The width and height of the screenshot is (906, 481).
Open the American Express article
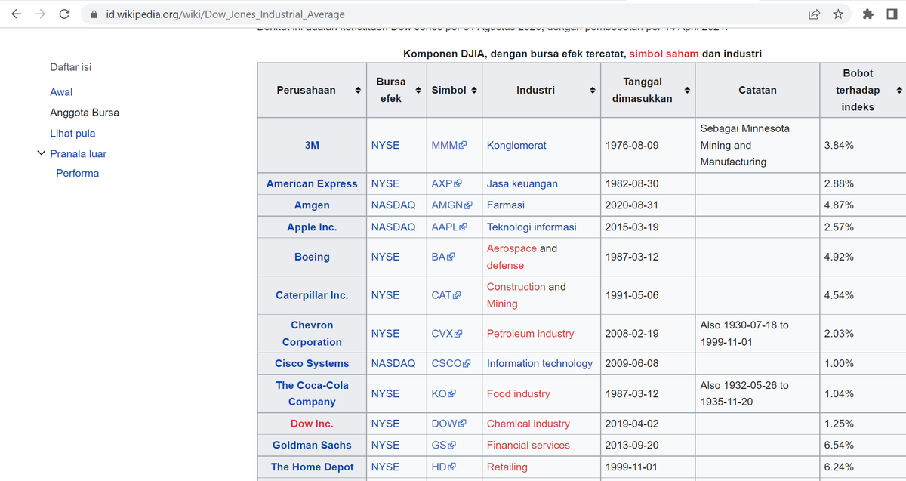point(312,184)
